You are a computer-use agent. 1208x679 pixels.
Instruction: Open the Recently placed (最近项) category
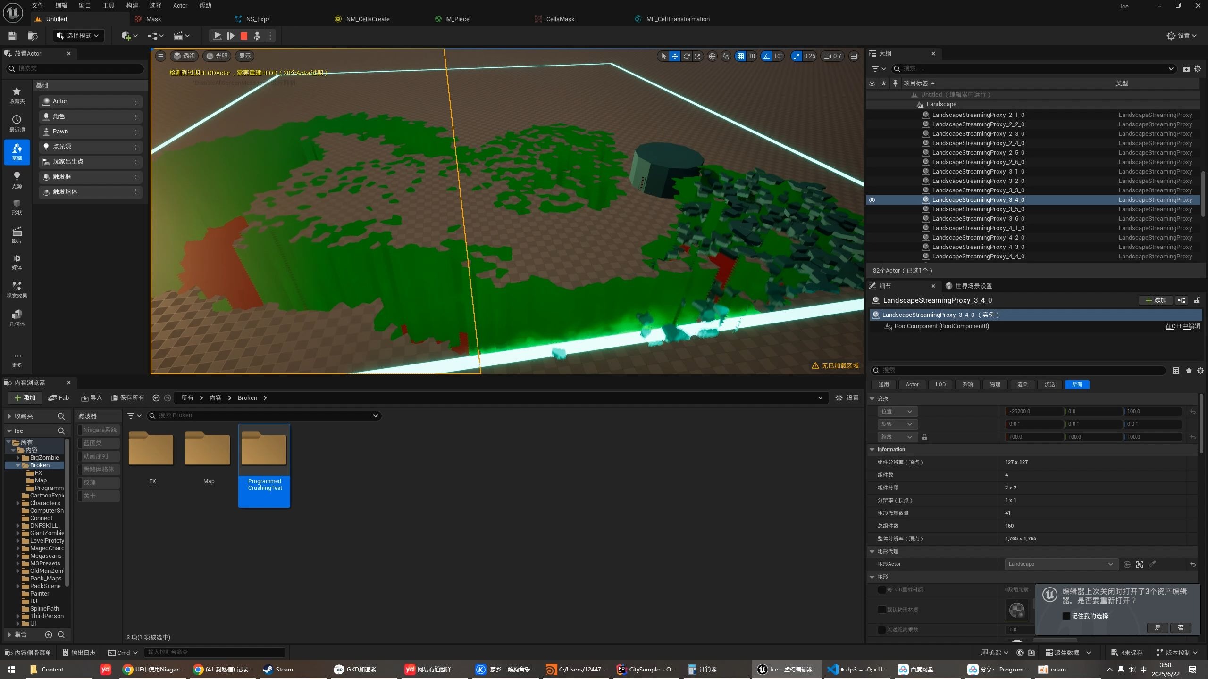point(17,124)
